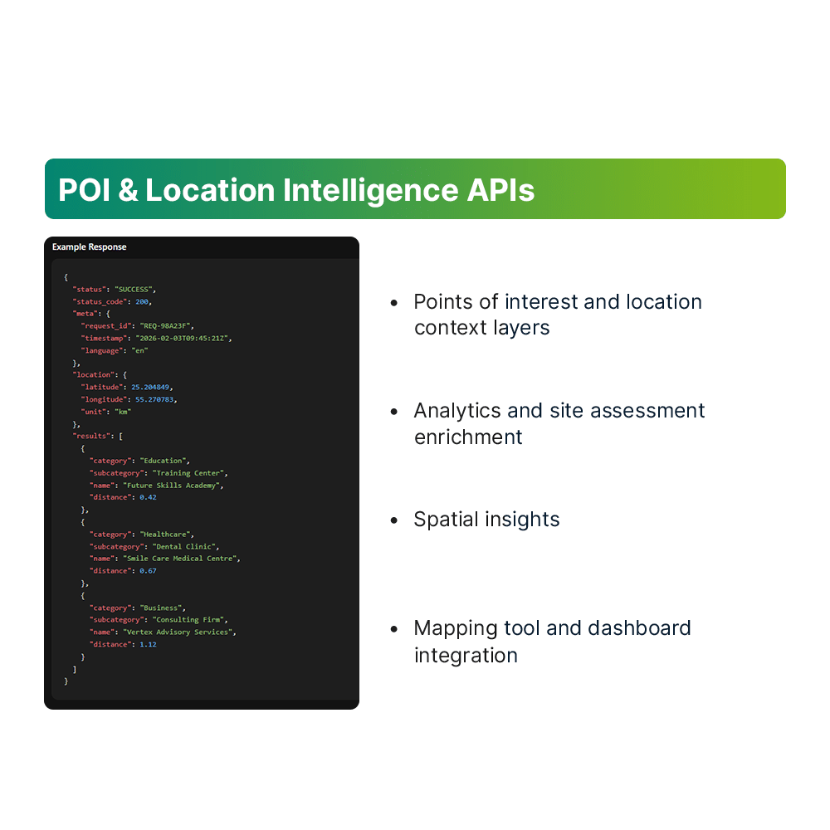Select "Mapping tool and dashboard integration" bullet

pyautogui.click(x=552, y=642)
